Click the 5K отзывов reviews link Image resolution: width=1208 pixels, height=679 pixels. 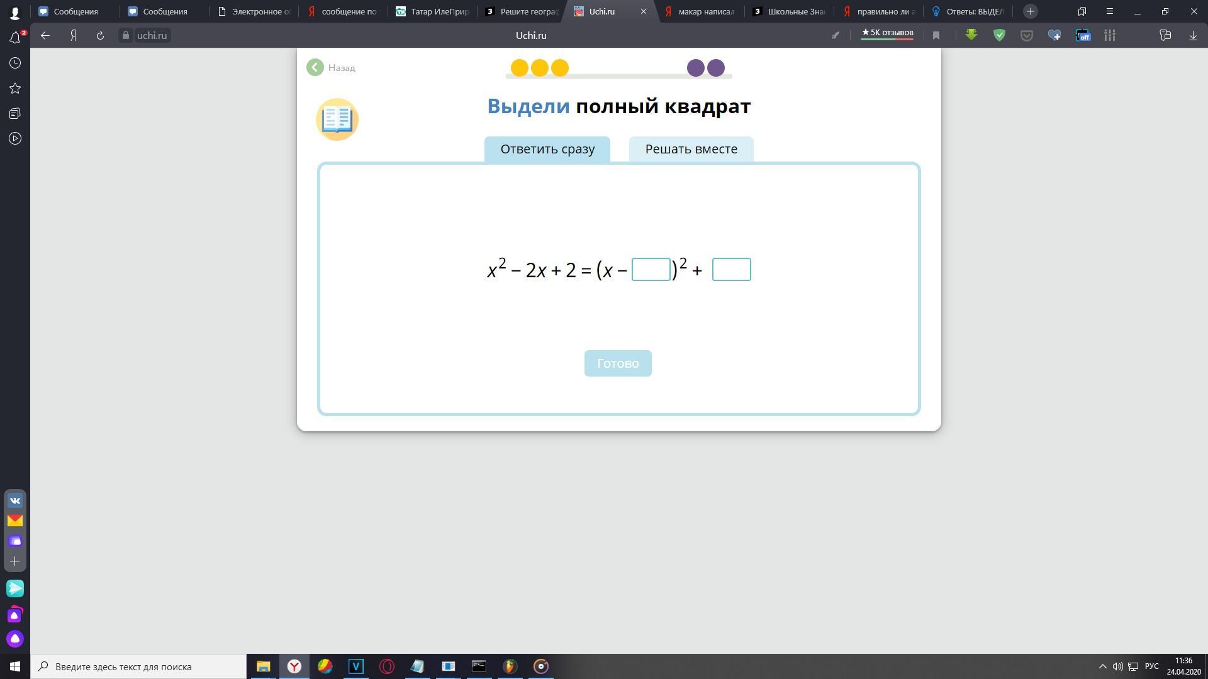pyautogui.click(x=887, y=33)
